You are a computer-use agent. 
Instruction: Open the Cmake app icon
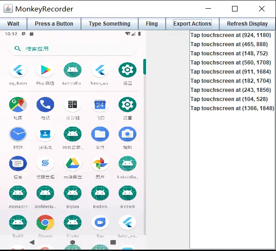[73, 223]
